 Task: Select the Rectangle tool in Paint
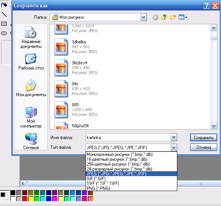pos(4,24)
